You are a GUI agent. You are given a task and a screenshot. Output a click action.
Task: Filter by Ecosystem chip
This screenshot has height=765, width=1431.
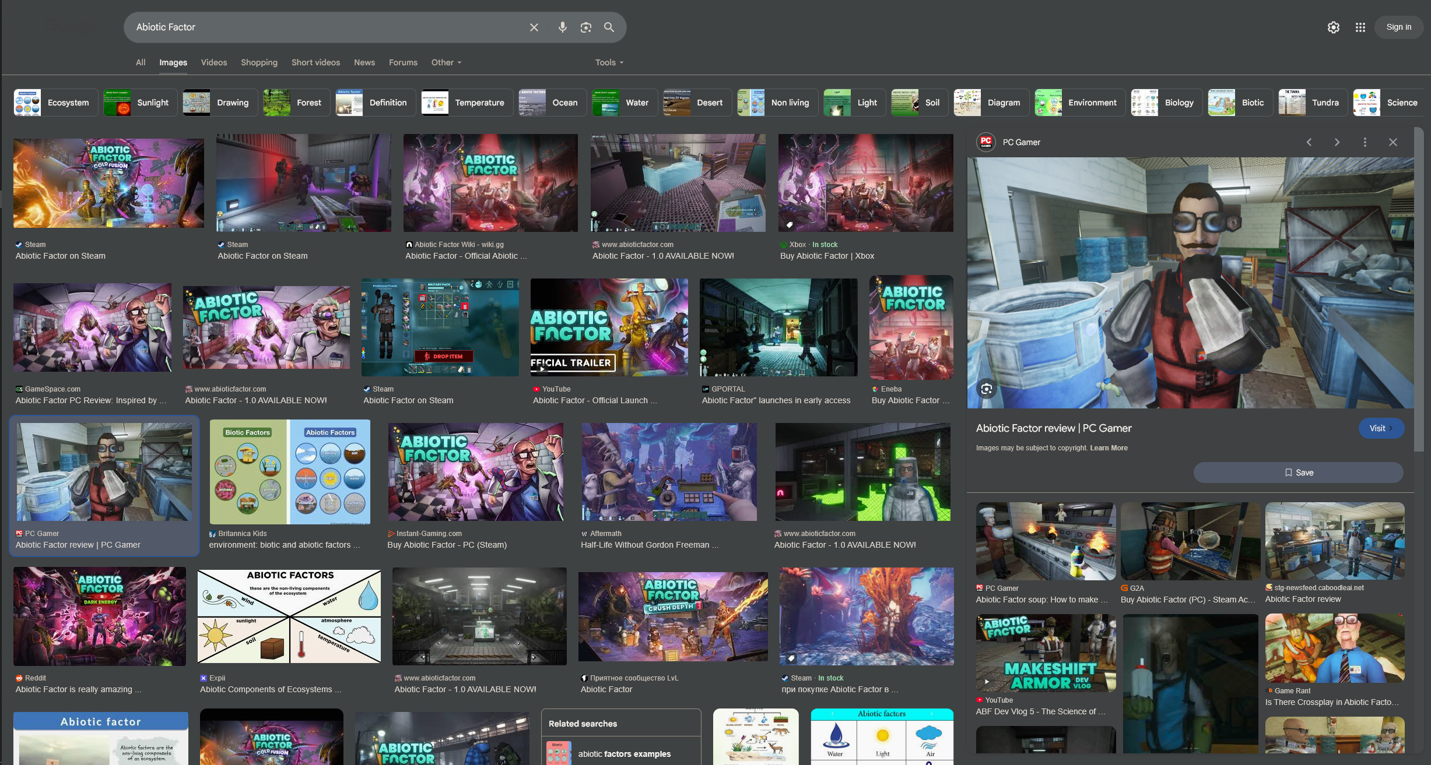click(x=56, y=103)
